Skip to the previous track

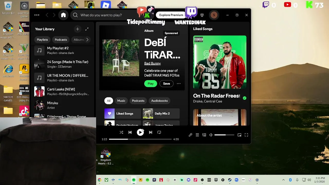point(130,132)
